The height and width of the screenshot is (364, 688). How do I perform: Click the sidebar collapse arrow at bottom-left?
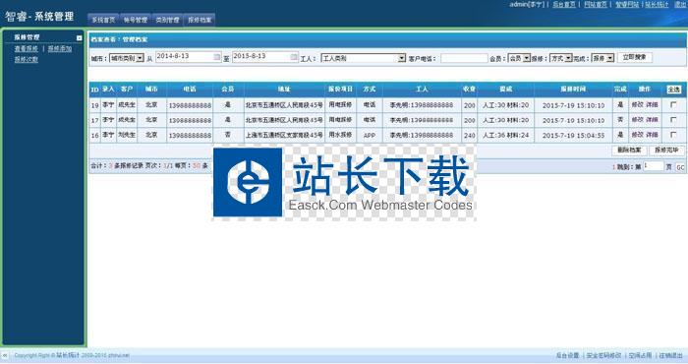tap(4, 355)
